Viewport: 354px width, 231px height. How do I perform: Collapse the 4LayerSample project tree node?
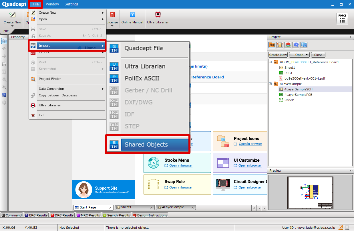pos(270,84)
